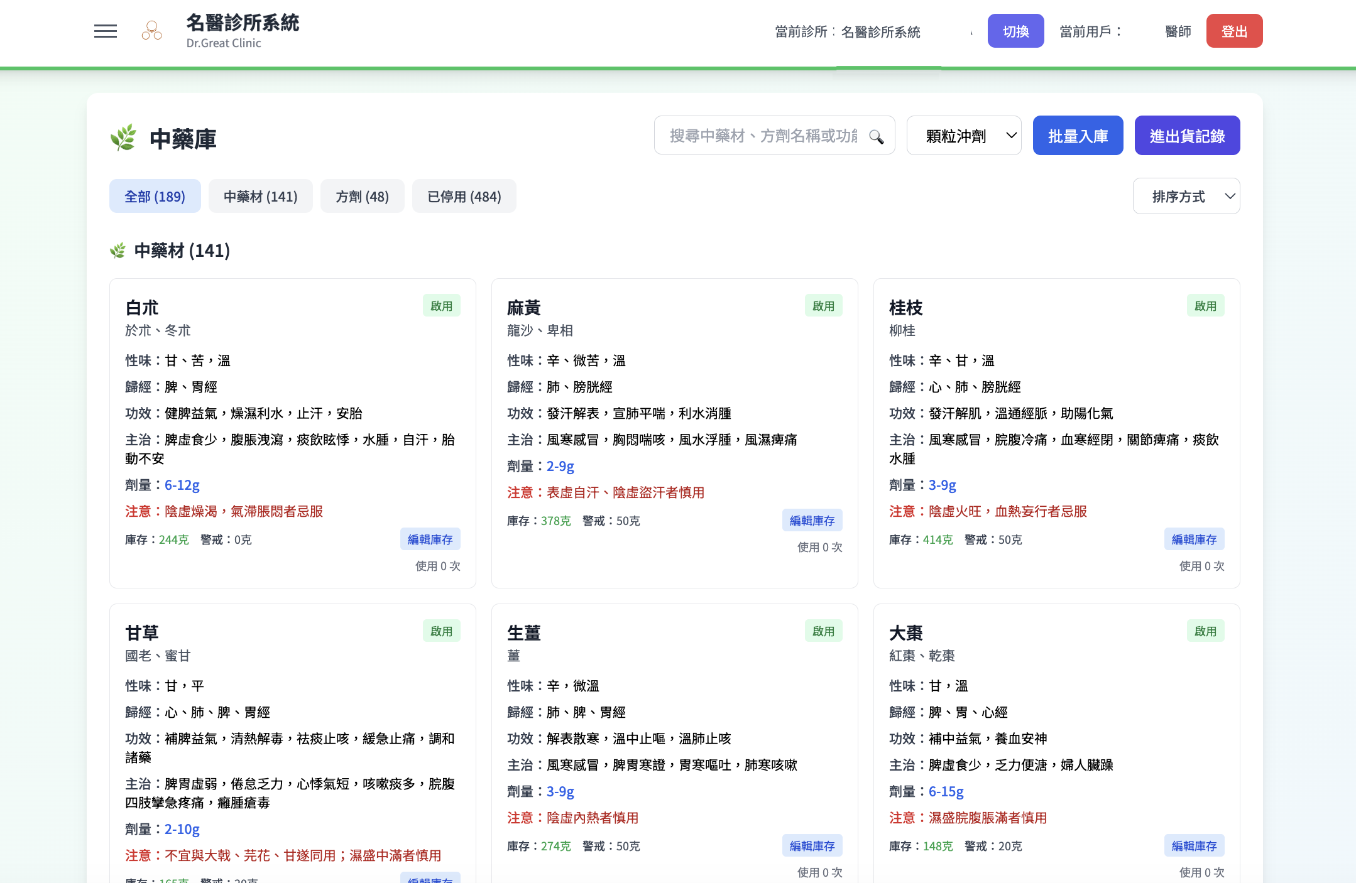Open 進出貨記錄 records
This screenshot has height=883, width=1356.
pyautogui.click(x=1186, y=135)
